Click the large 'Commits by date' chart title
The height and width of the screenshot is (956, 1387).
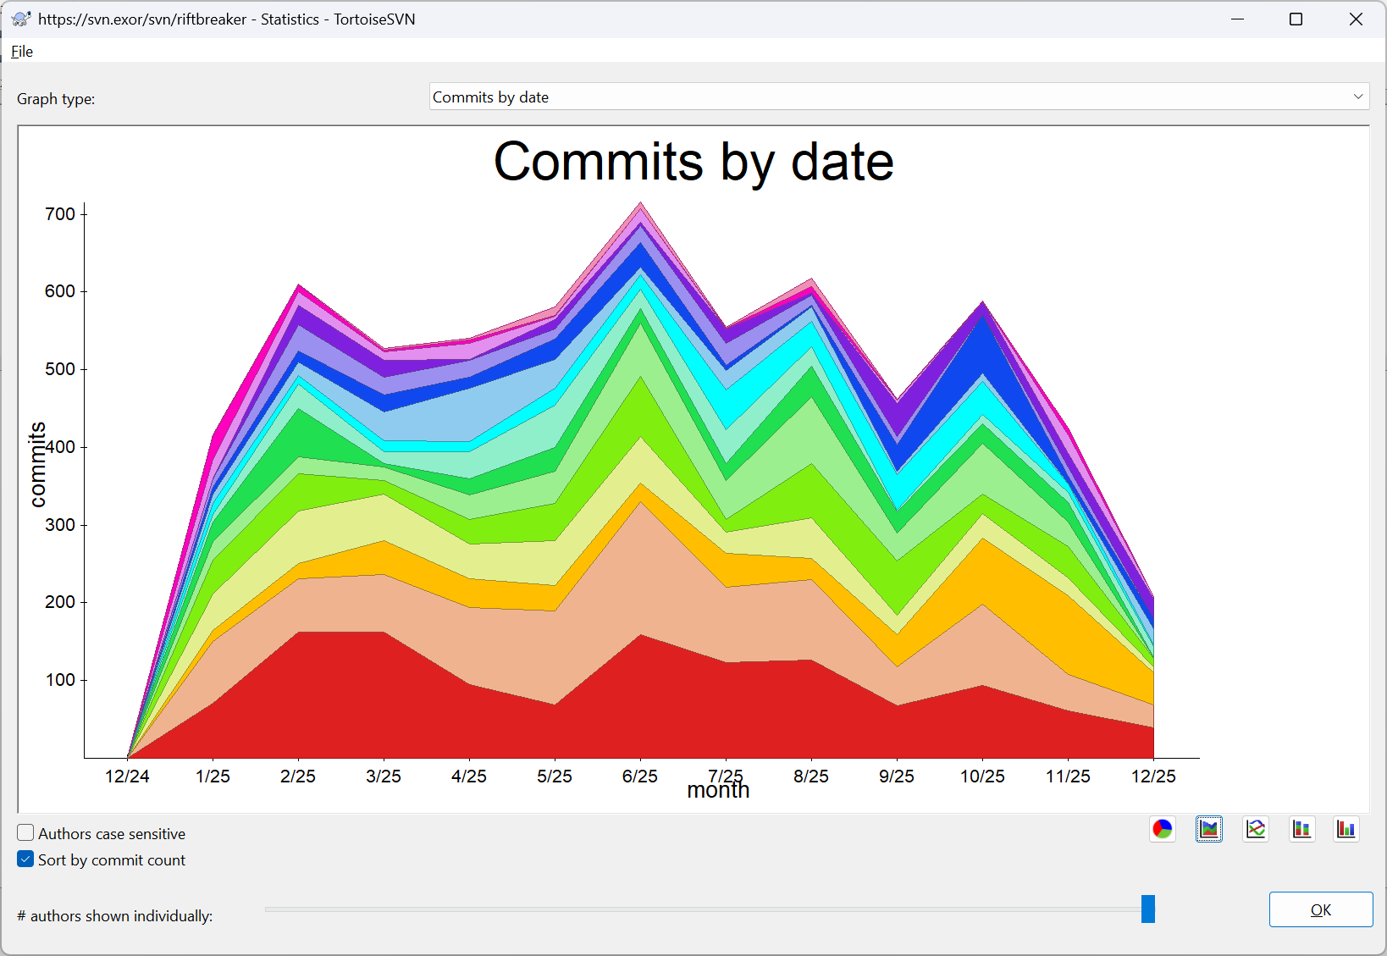693,162
